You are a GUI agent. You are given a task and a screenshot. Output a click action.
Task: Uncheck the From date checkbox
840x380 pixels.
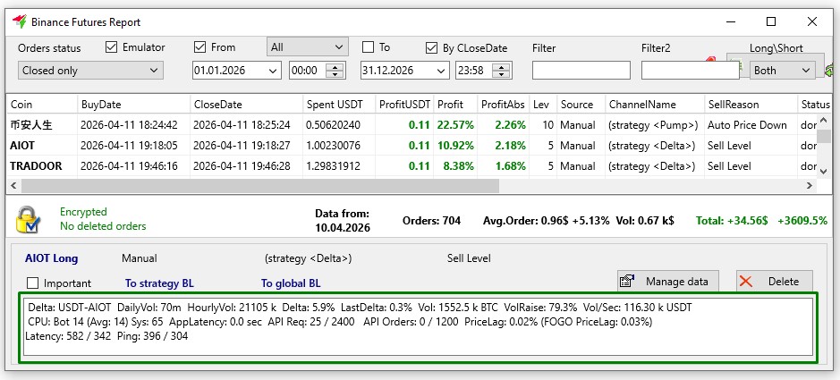click(x=200, y=47)
